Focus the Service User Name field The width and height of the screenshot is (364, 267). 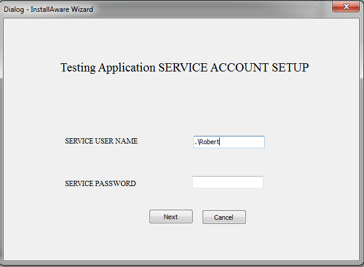229,142
